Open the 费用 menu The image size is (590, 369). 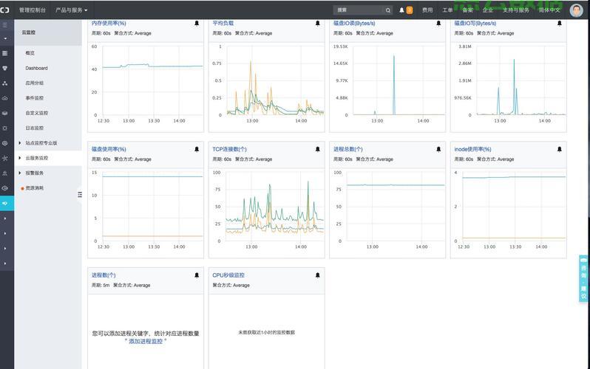(x=427, y=10)
